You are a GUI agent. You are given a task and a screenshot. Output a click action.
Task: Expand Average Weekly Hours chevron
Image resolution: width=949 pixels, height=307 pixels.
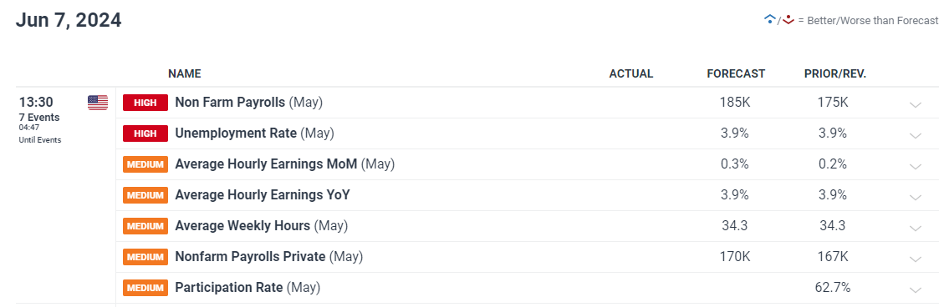(x=915, y=228)
